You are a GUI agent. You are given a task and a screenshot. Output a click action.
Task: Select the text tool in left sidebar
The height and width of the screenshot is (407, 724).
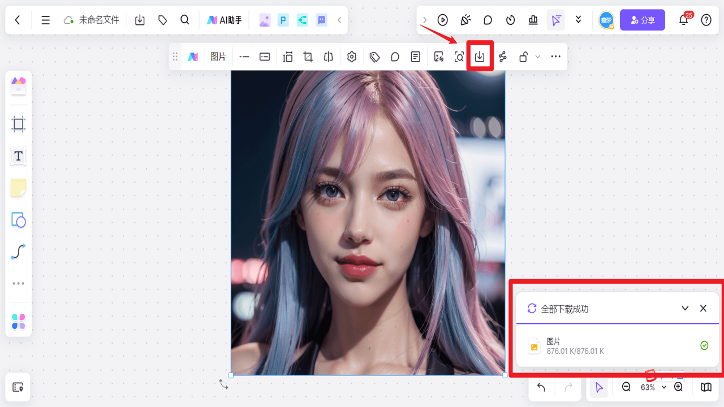point(19,156)
